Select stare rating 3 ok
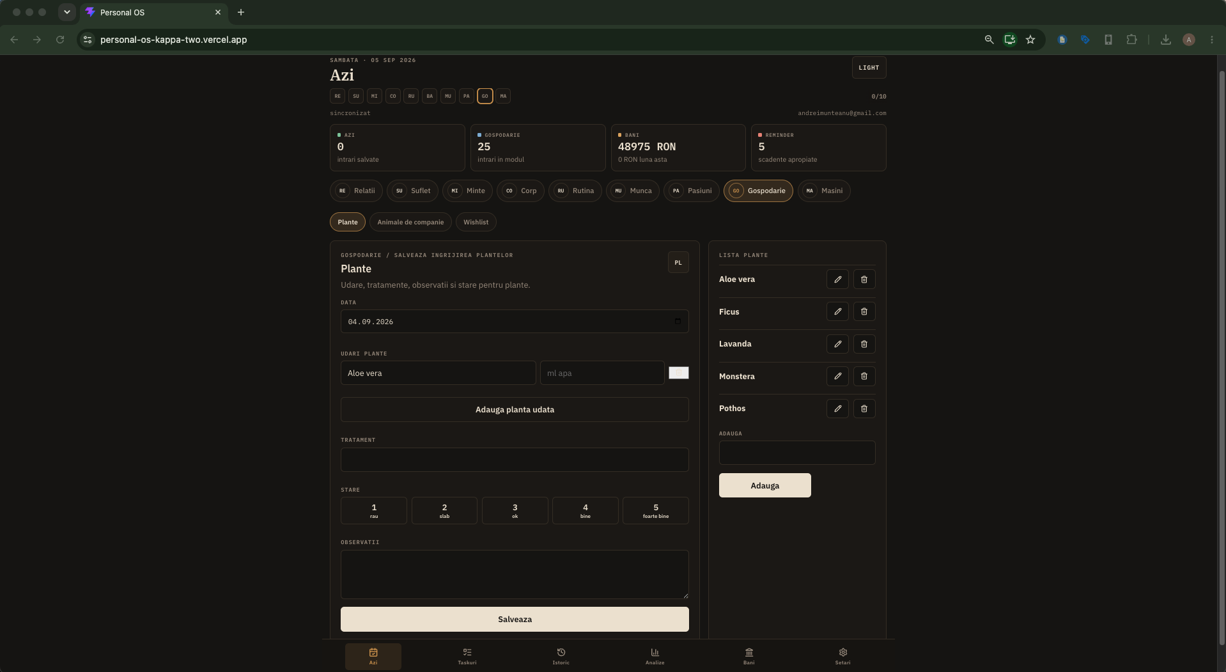The image size is (1226, 672). click(x=515, y=511)
